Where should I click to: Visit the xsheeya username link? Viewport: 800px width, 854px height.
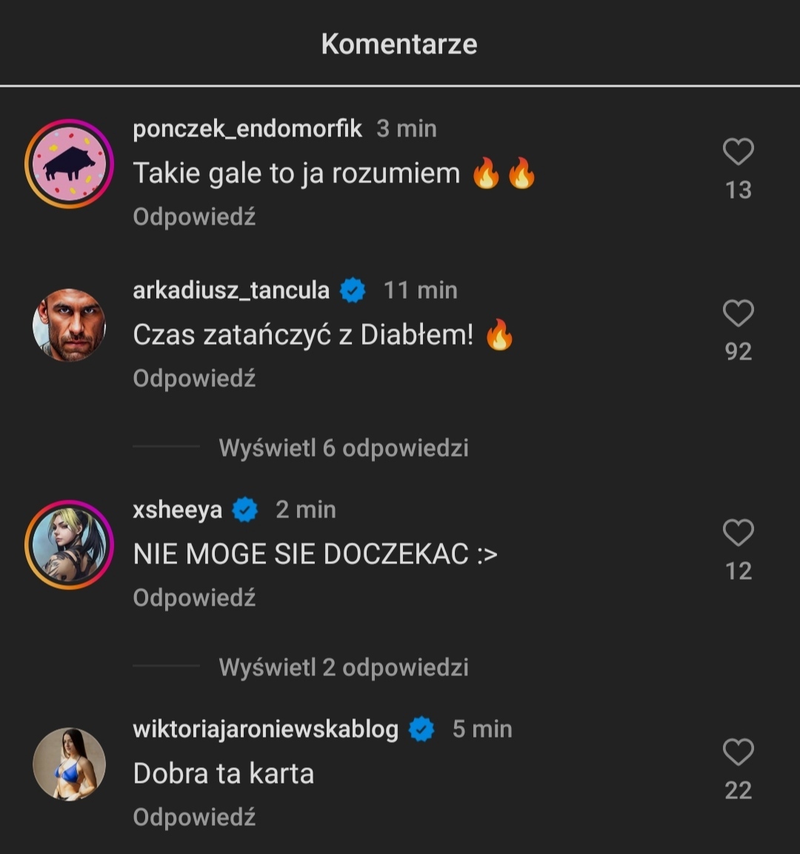pyautogui.click(x=177, y=510)
